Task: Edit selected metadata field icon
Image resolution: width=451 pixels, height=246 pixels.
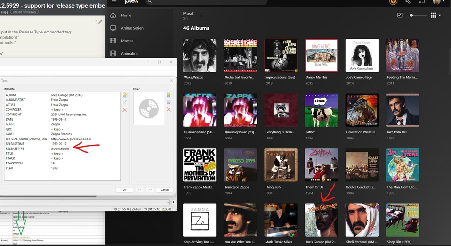Action: (x=125, y=102)
